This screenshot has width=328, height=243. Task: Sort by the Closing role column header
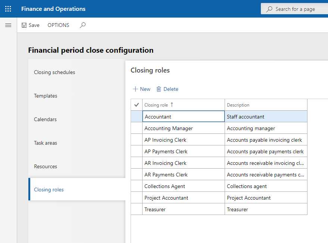156,105
